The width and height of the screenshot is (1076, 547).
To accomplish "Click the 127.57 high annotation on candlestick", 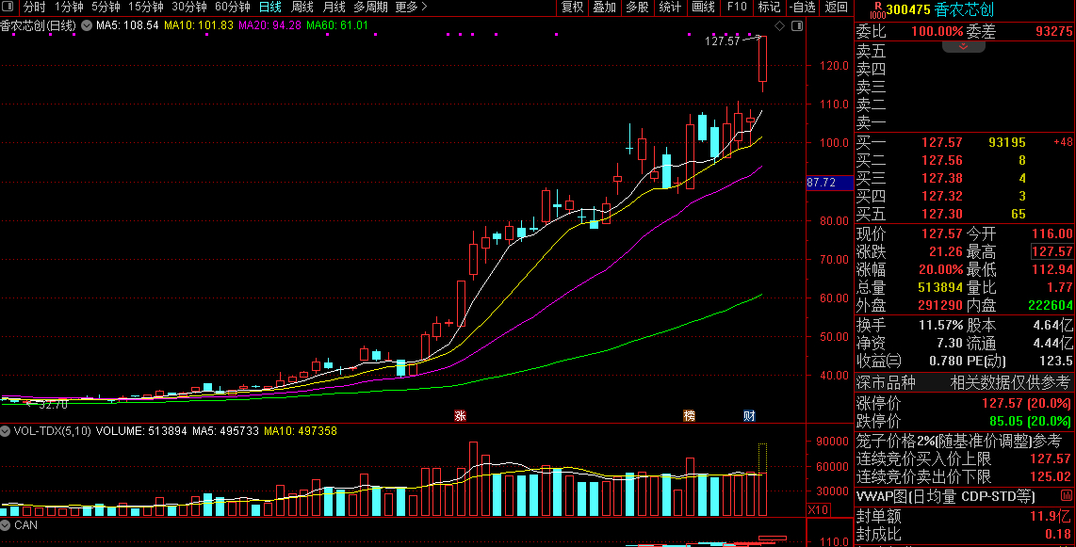I will [723, 41].
